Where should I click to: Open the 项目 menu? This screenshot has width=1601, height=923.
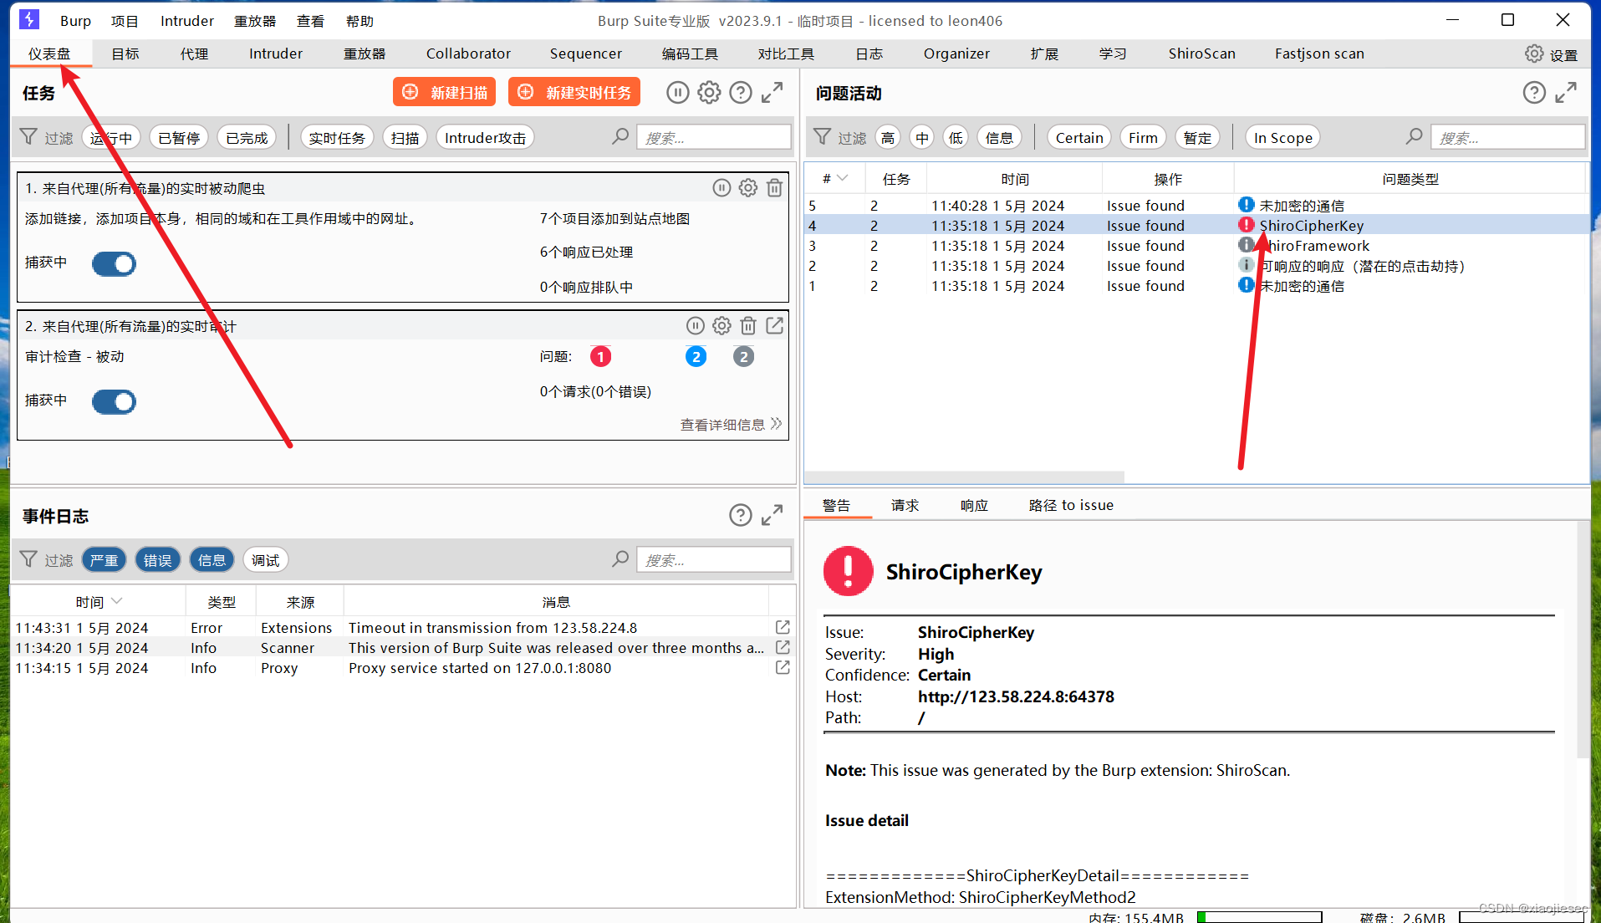125,21
